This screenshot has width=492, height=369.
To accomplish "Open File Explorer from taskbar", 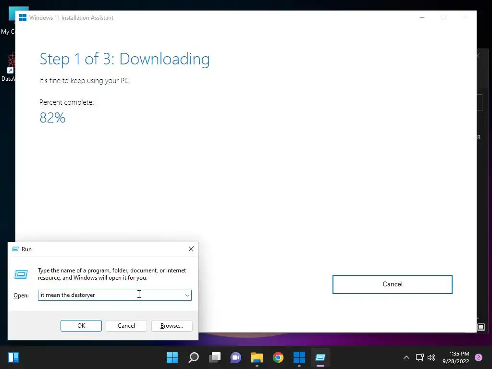I will pyautogui.click(x=257, y=357).
